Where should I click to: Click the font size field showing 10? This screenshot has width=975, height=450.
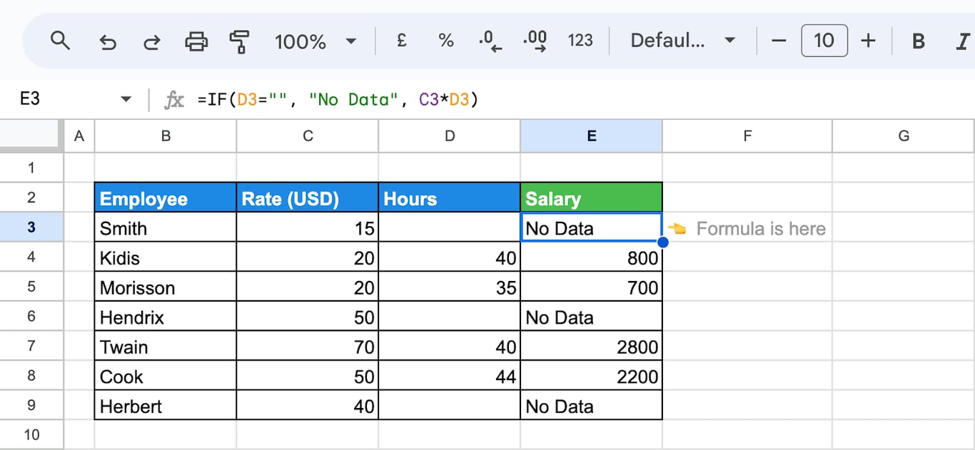pos(824,41)
